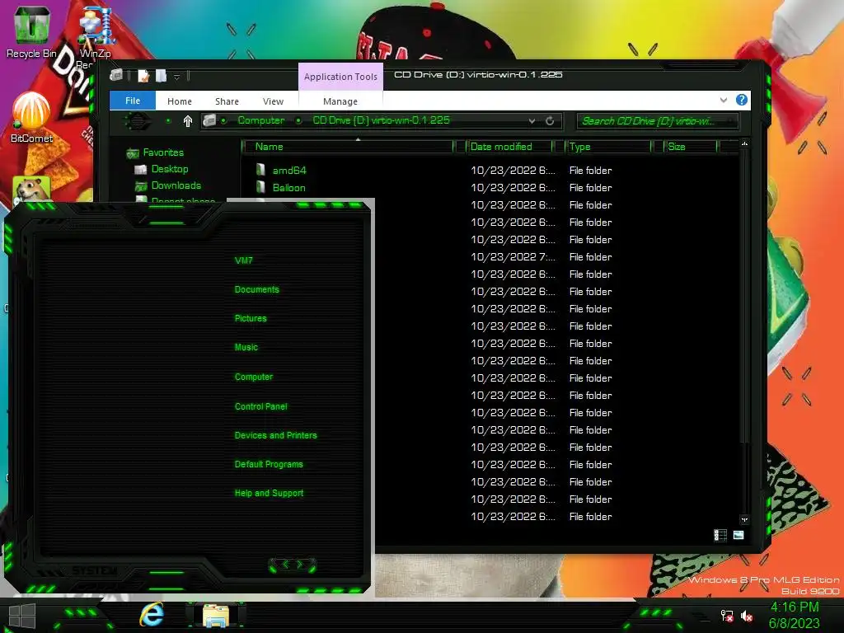This screenshot has height=633, width=844.
Task: Click File Explorer taskbar icon
Action: [216, 616]
